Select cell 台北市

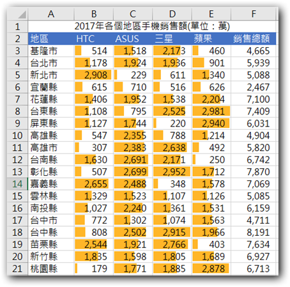click(x=51, y=63)
